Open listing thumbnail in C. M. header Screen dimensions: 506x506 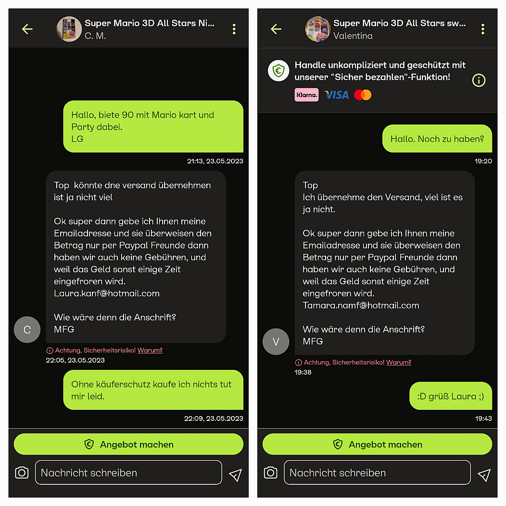tap(69, 29)
